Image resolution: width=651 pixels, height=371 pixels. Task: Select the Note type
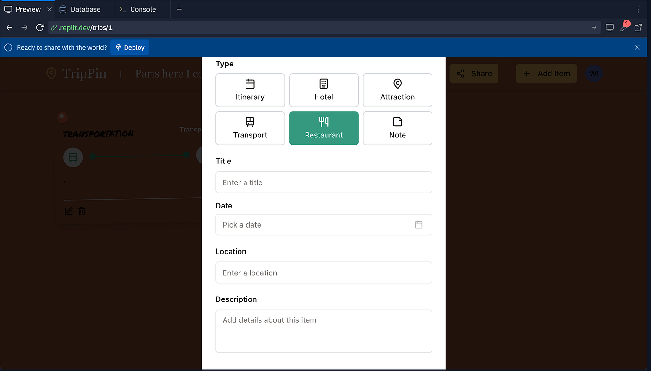click(x=398, y=129)
